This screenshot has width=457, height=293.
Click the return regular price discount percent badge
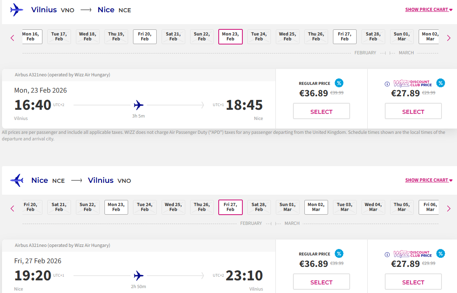(x=339, y=253)
